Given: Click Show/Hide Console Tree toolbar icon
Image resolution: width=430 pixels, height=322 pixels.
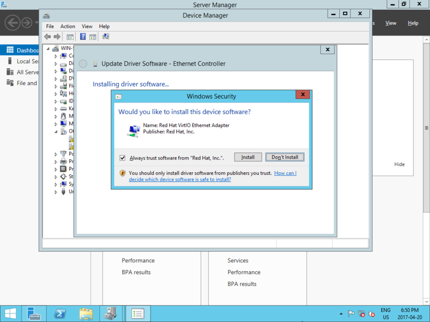Looking at the screenshot, I should (x=70, y=36).
